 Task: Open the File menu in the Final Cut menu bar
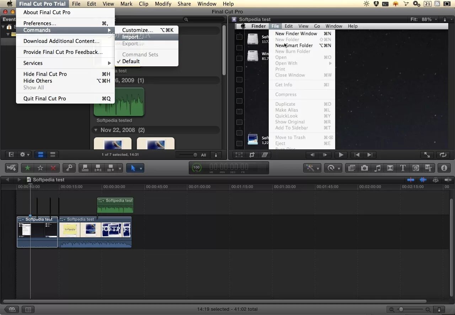[76, 4]
